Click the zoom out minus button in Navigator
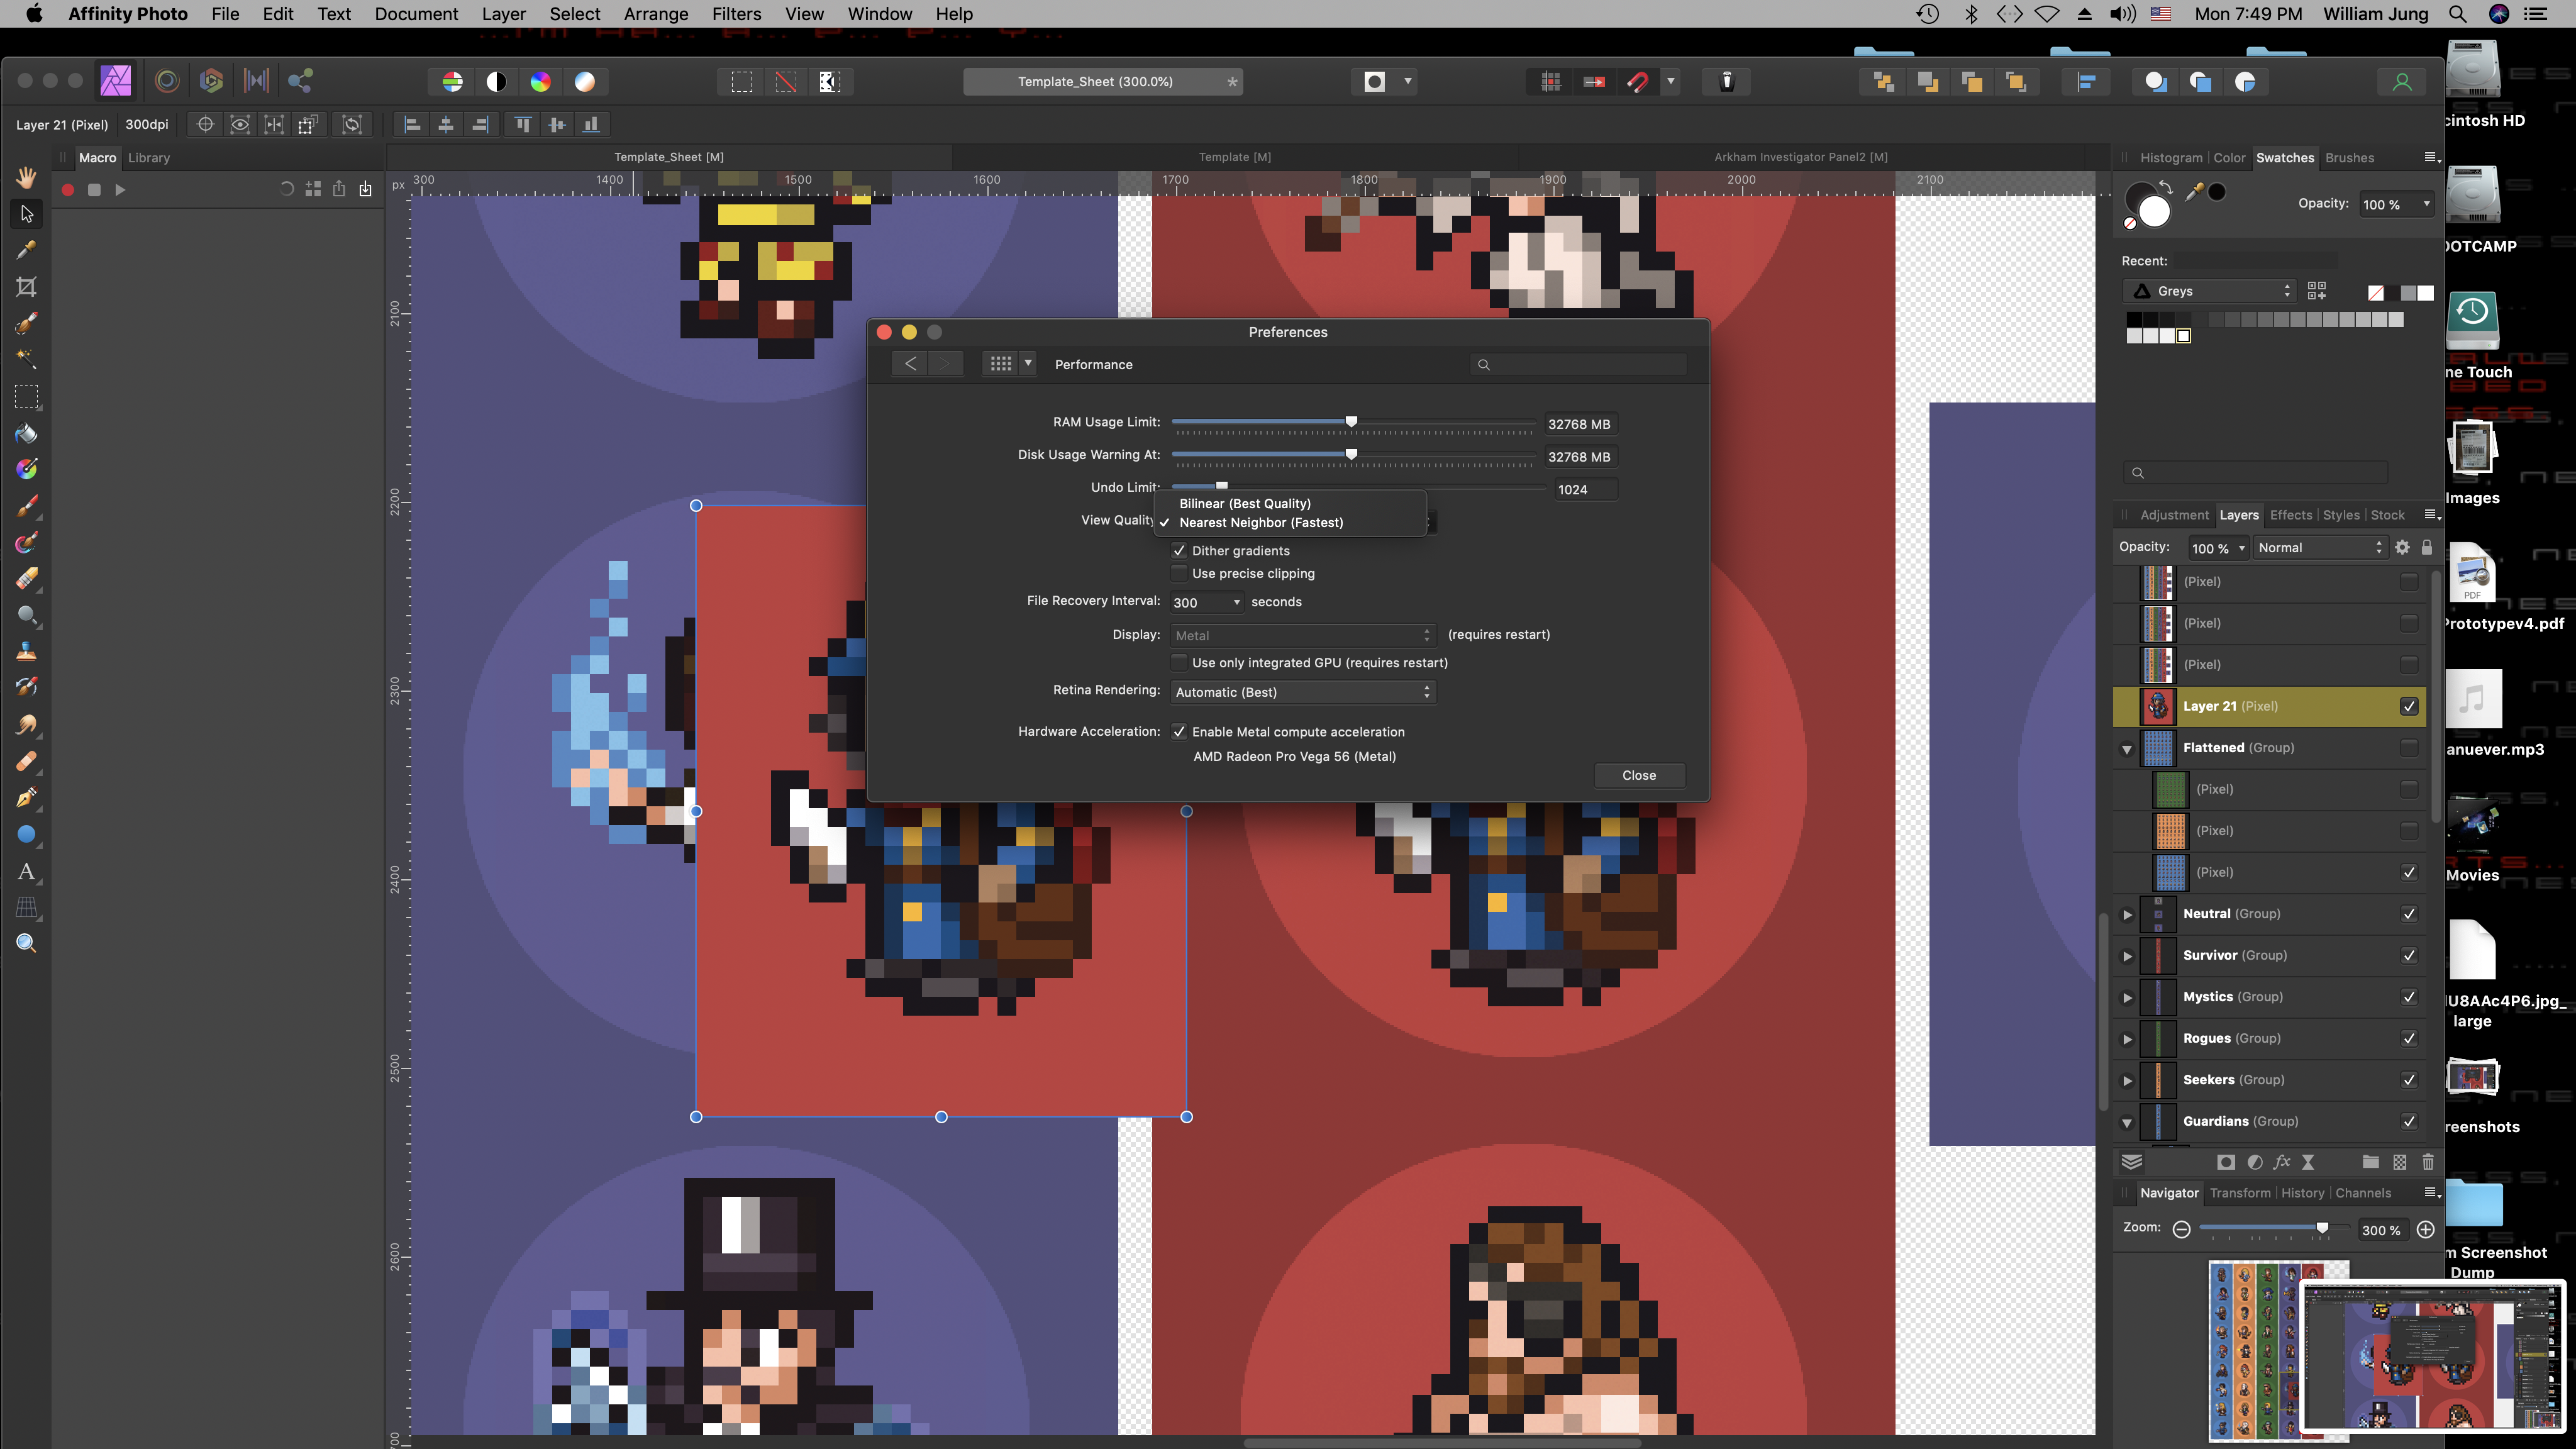The height and width of the screenshot is (1449, 2576). (2182, 1230)
